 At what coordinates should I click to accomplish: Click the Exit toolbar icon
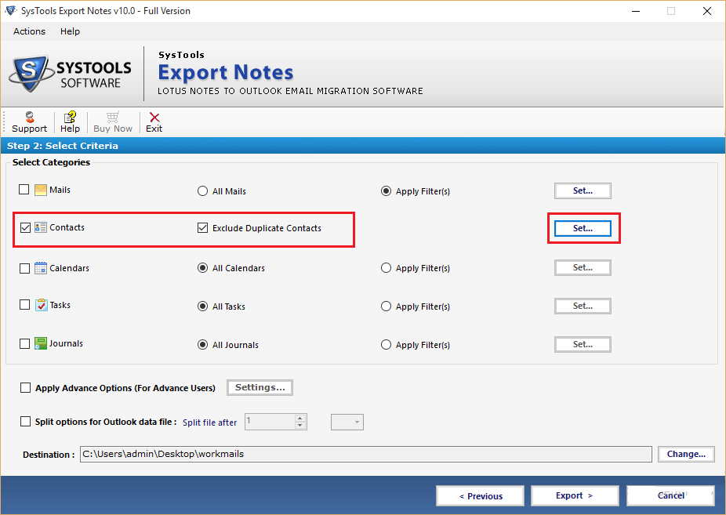tap(154, 118)
